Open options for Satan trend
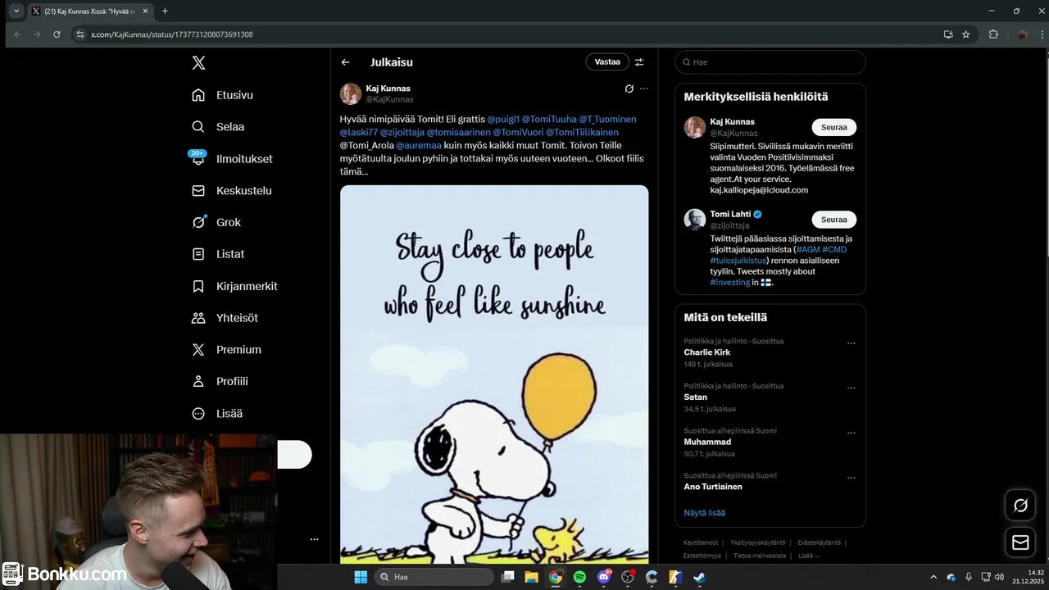 pyautogui.click(x=851, y=388)
